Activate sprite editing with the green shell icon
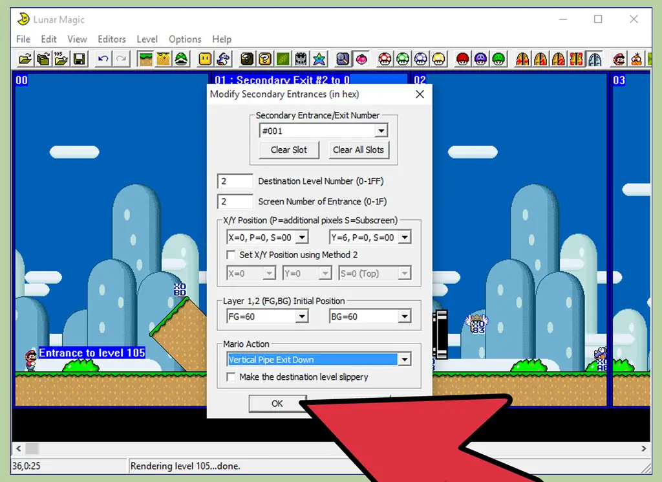Screen dimensions: 662x482 point(181,59)
